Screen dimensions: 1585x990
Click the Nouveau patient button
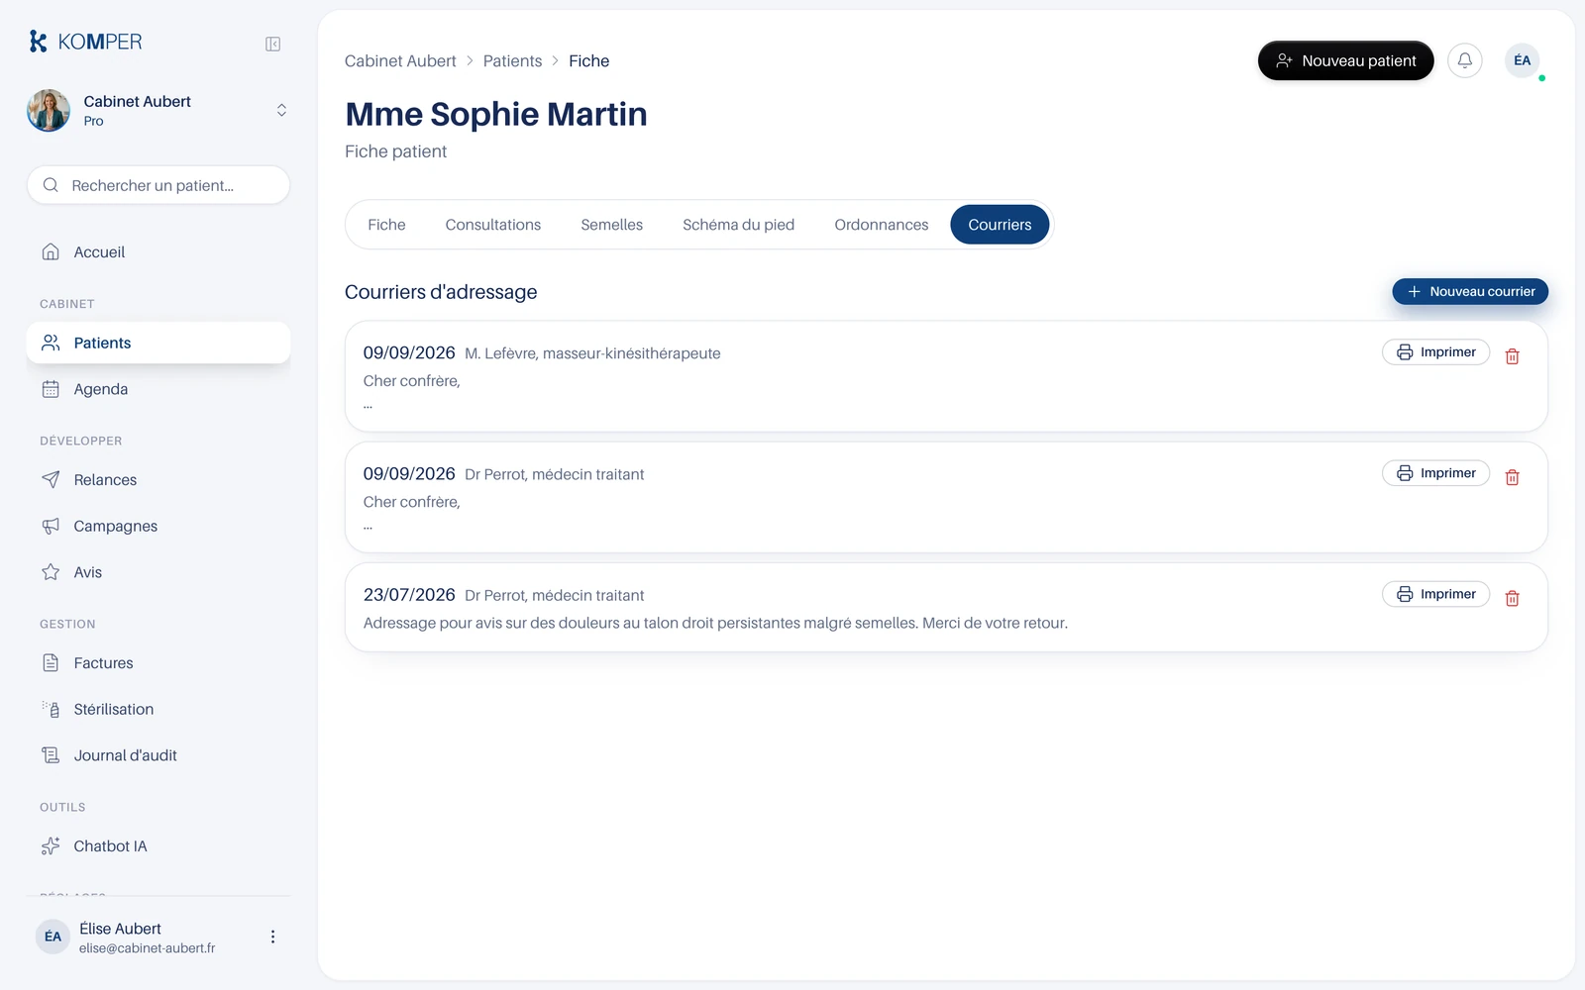pos(1345,60)
